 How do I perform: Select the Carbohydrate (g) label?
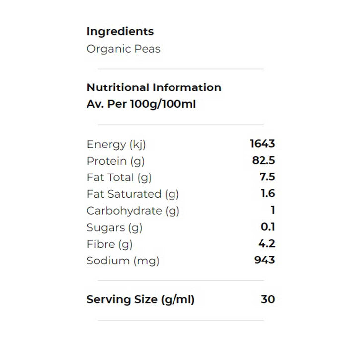[x=133, y=211]
